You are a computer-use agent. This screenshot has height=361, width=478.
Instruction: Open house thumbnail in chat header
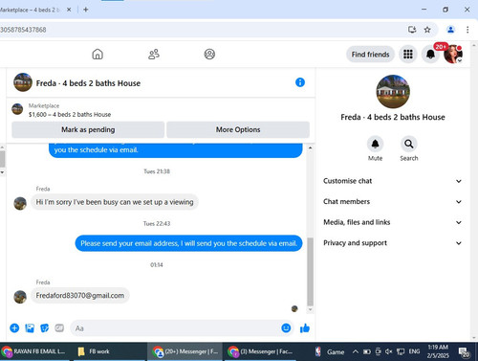click(23, 82)
